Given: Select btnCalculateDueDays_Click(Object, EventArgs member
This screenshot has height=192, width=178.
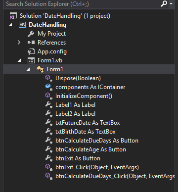Looking at the screenshot, I should click(115, 176).
